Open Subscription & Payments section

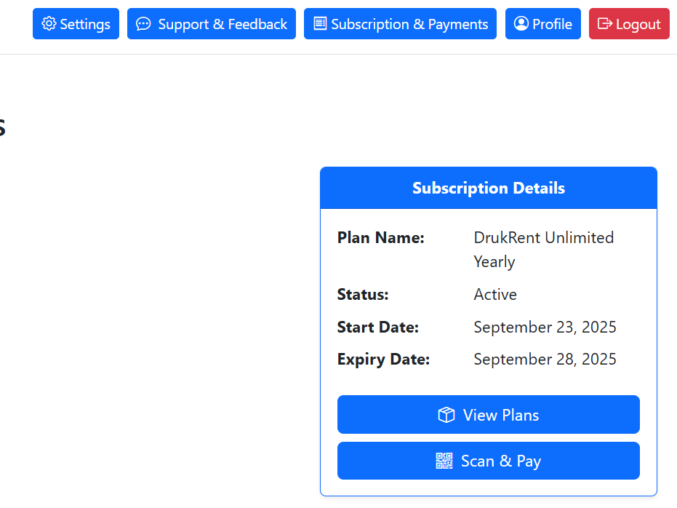(x=400, y=24)
